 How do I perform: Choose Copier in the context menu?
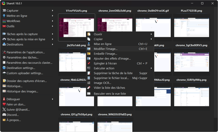pos(120,39)
